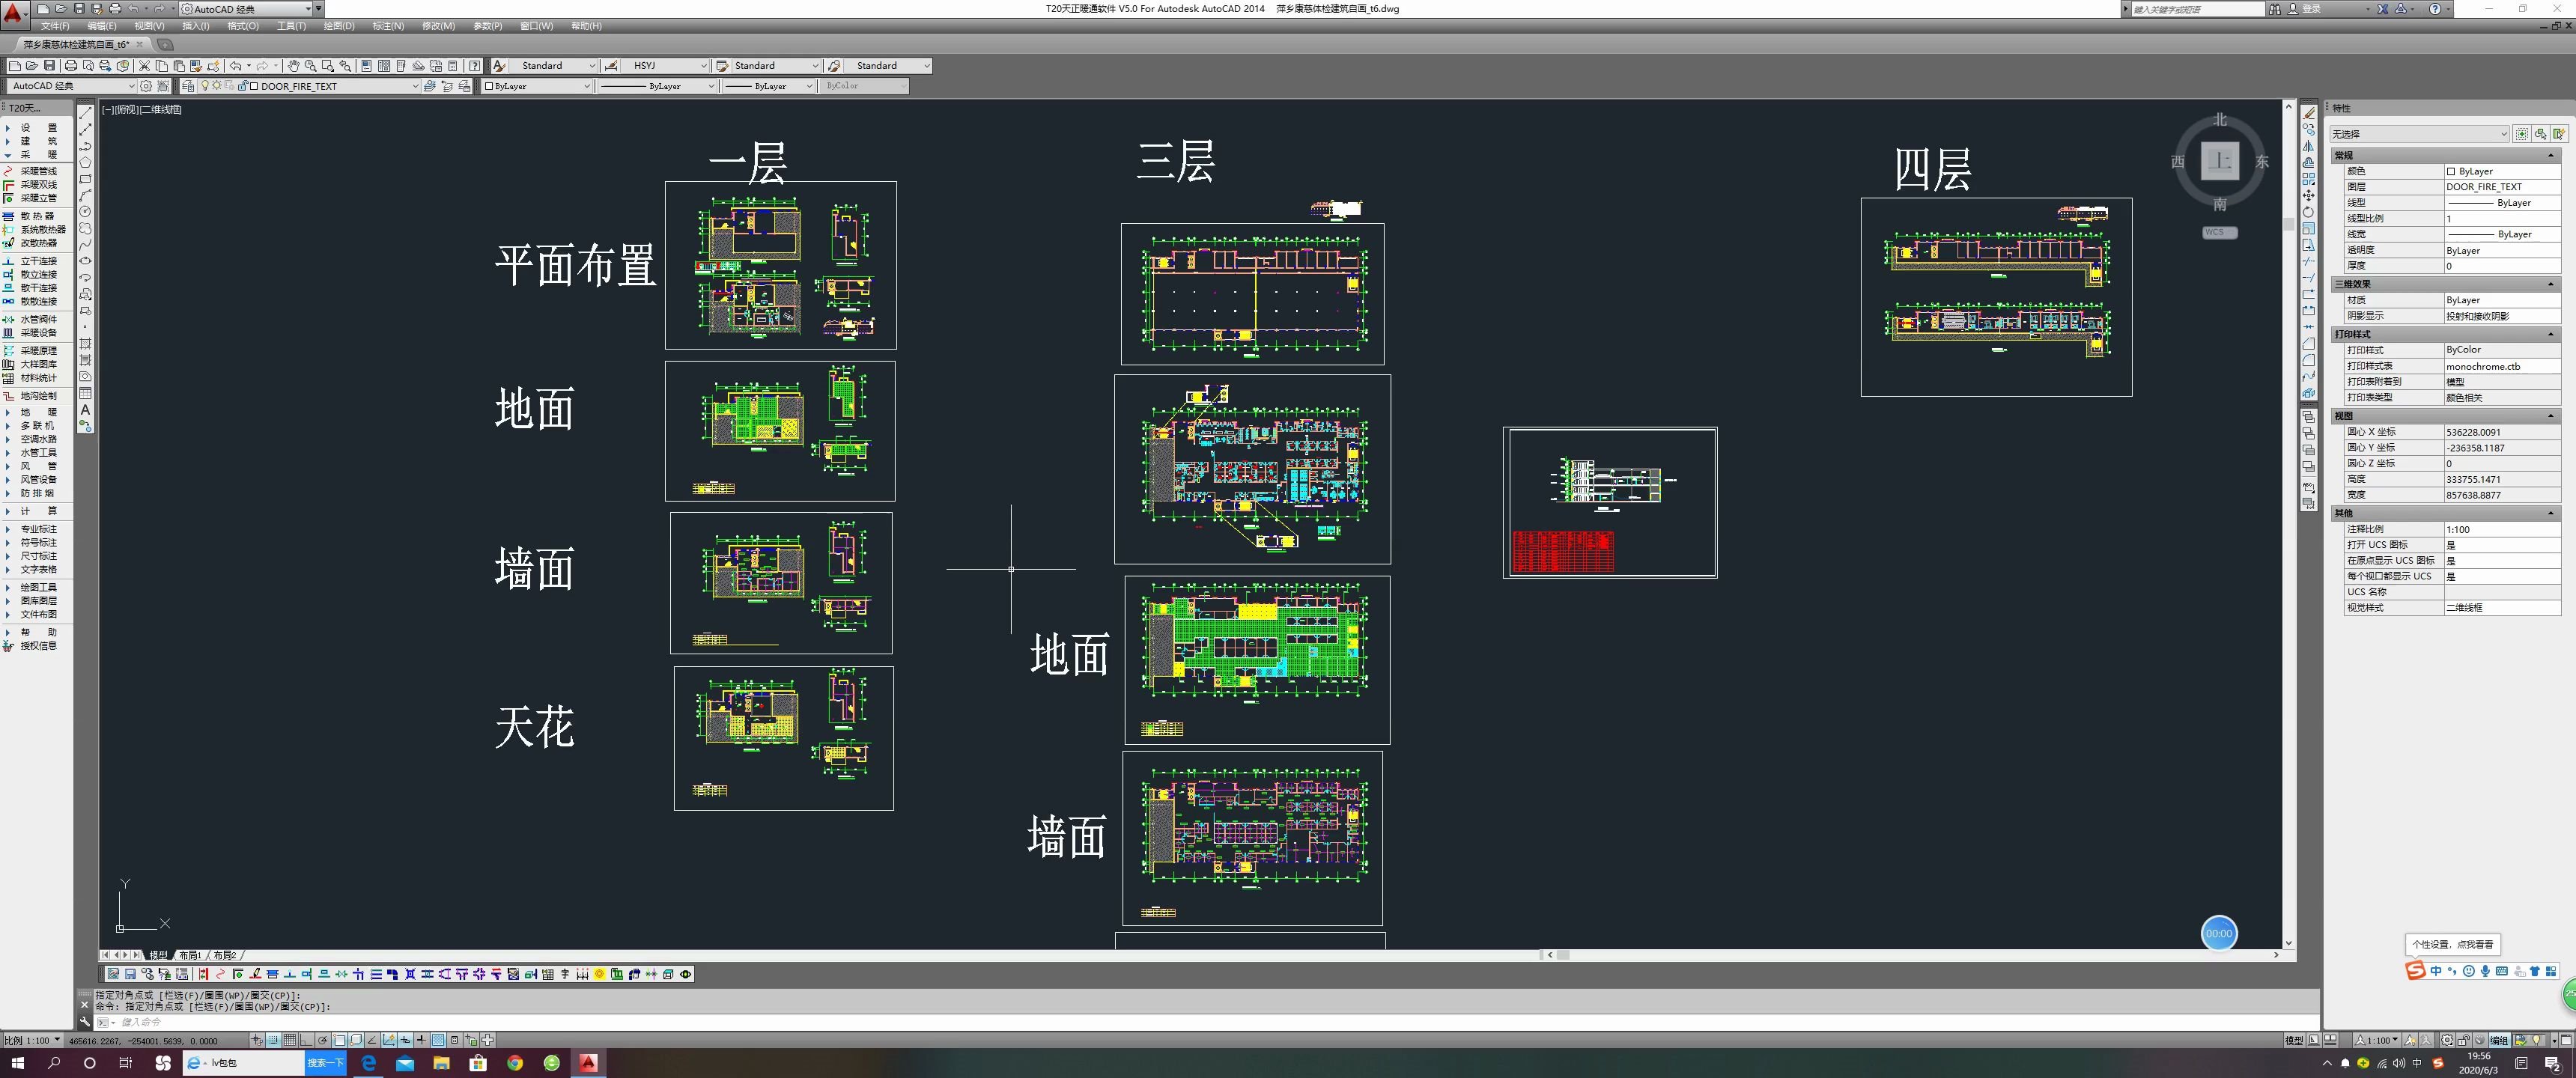Viewport: 2576px width, 1078px height.
Task: Select the multiline Text tool A
Action: (x=85, y=409)
